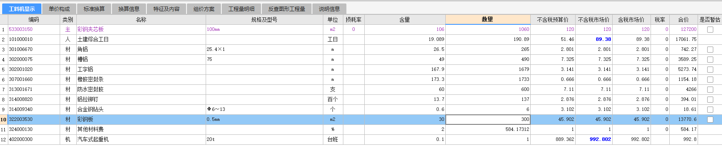Click the budget price cell 889.362
The width and height of the screenshot is (722, 157).
[553, 140]
